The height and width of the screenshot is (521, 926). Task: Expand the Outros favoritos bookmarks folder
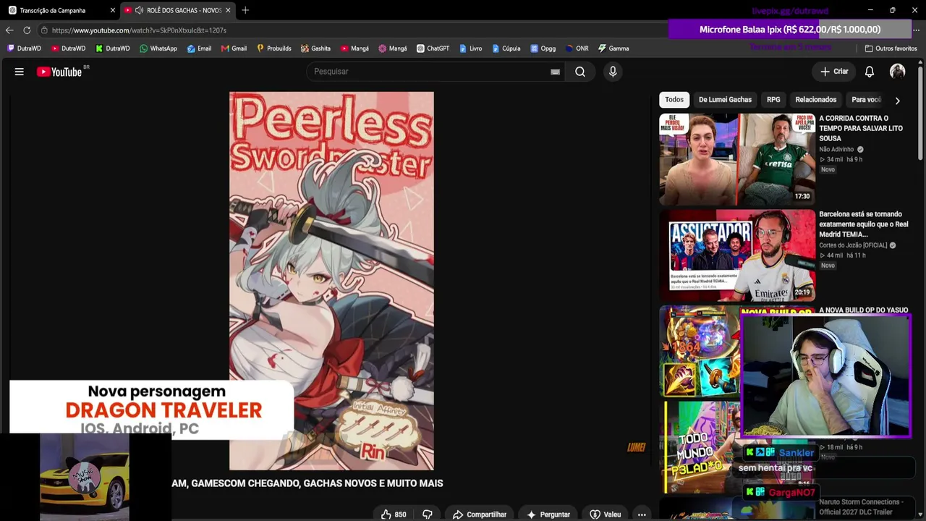[x=891, y=48]
